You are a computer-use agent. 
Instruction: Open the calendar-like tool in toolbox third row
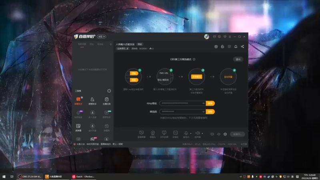pos(106,127)
